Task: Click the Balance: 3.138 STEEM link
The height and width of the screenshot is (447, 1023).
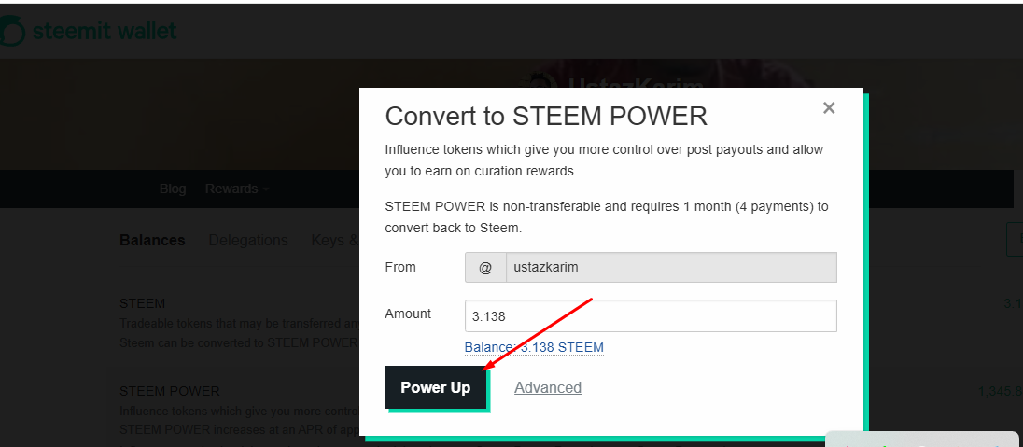Action: click(534, 347)
